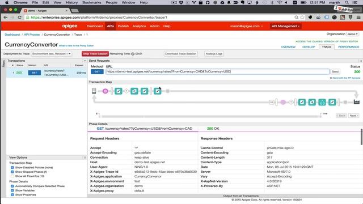Screen dimensions: 363x204
Task: Toggle Show Variables checkbox
Action: click(12, 190)
